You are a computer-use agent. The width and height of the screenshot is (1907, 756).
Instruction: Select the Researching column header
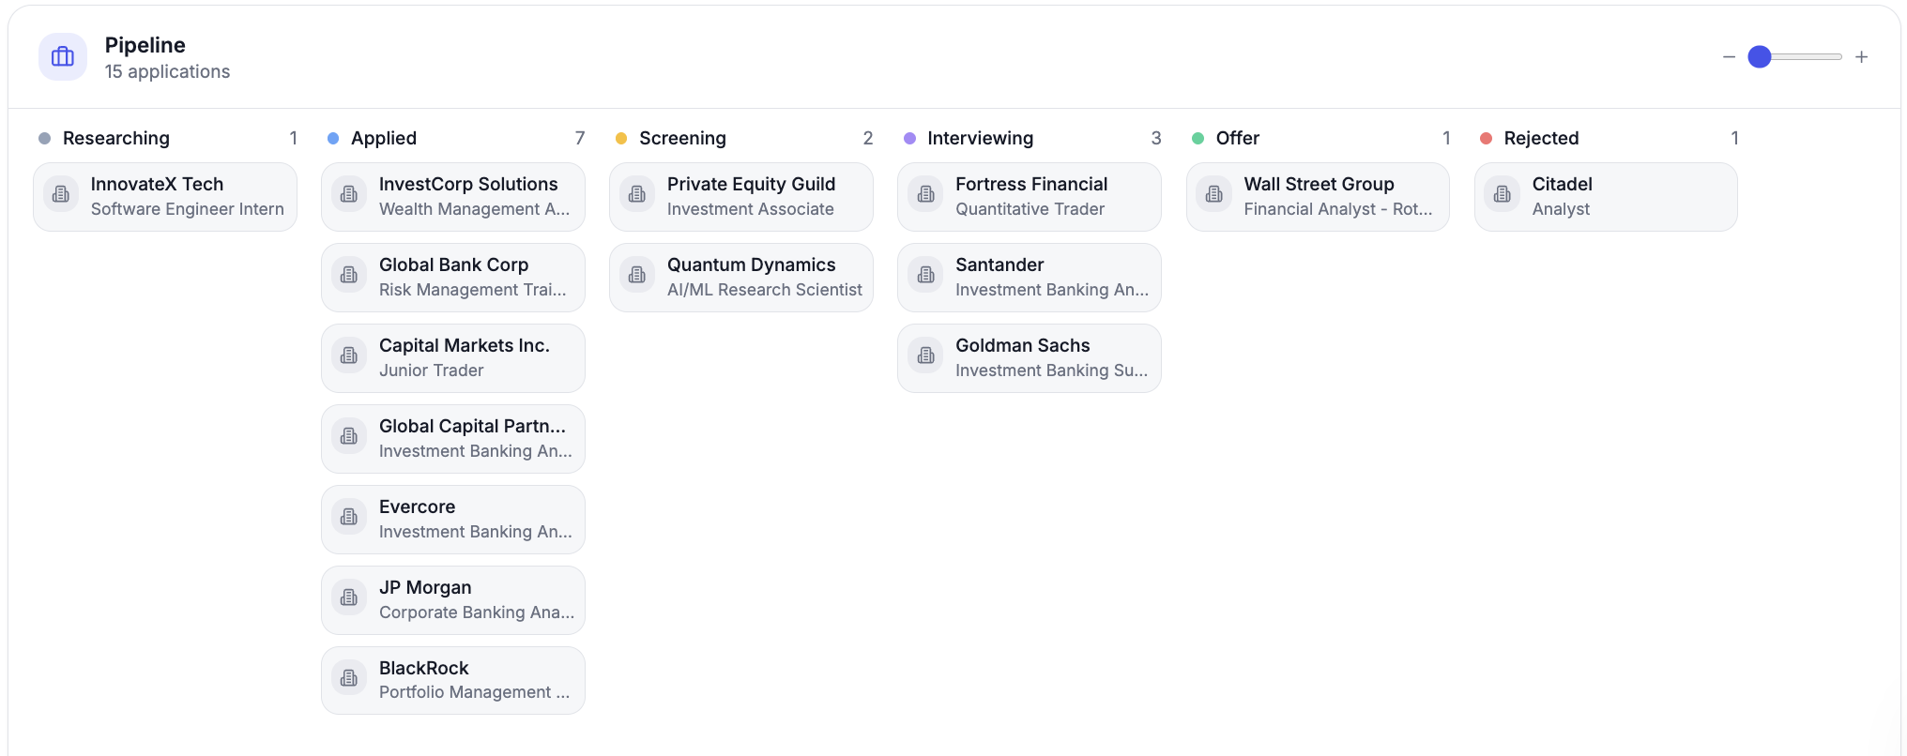[116, 138]
